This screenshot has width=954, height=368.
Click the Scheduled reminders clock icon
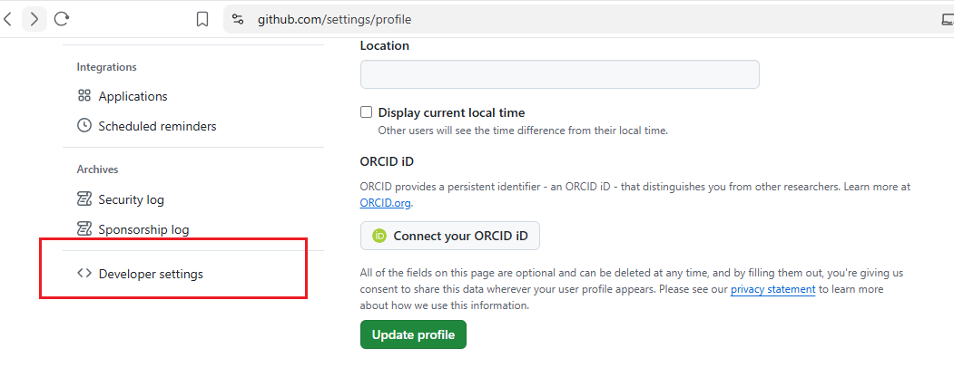coord(84,126)
